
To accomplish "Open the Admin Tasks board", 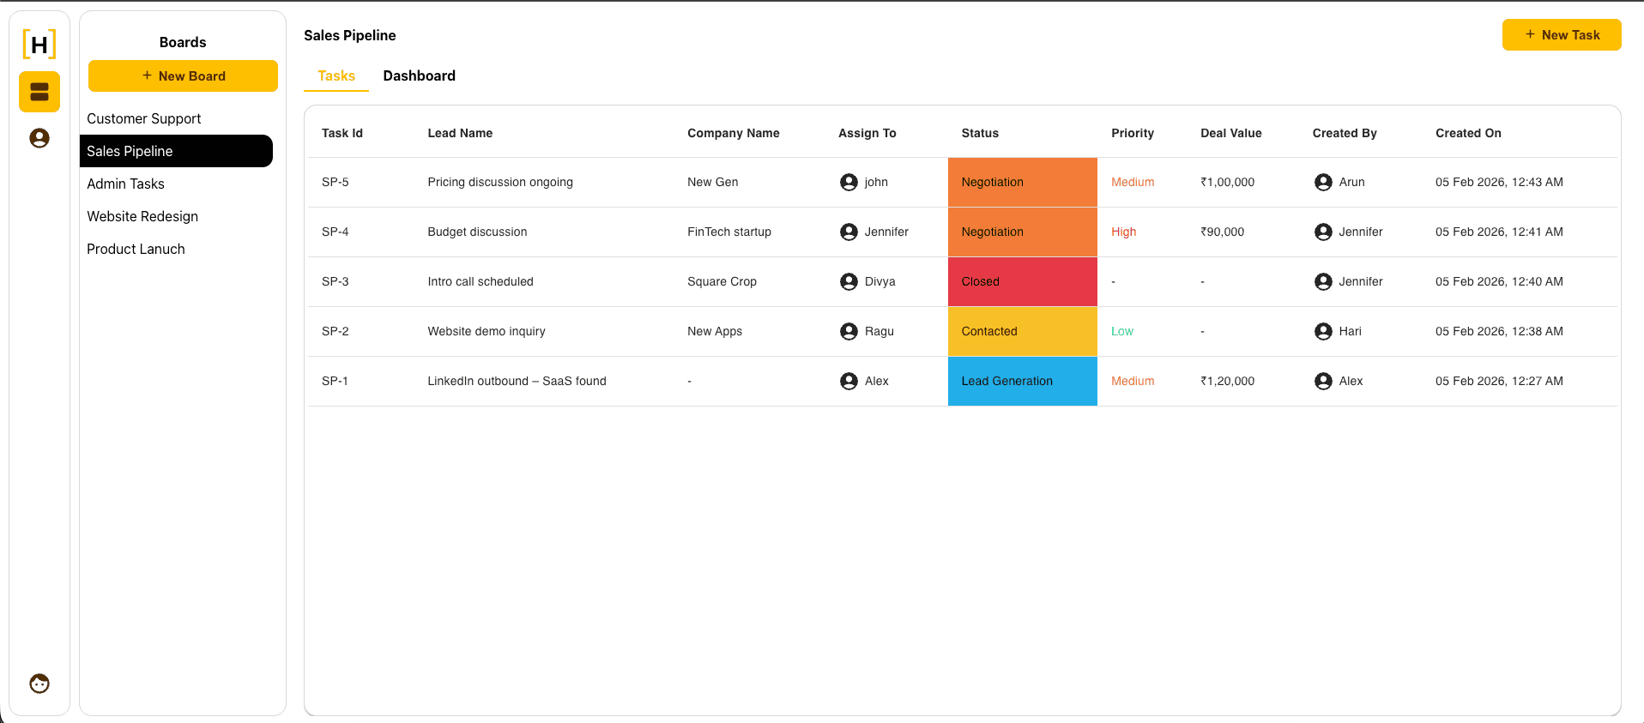I will coord(125,184).
